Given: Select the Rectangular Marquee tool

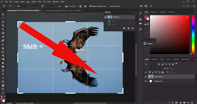Looking at the screenshot, I should pyautogui.click(x=3, y=18).
